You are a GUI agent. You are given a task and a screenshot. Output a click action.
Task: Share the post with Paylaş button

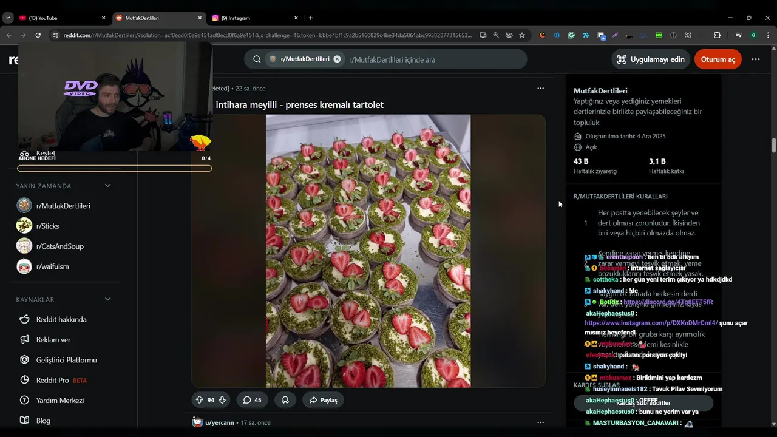click(323, 400)
